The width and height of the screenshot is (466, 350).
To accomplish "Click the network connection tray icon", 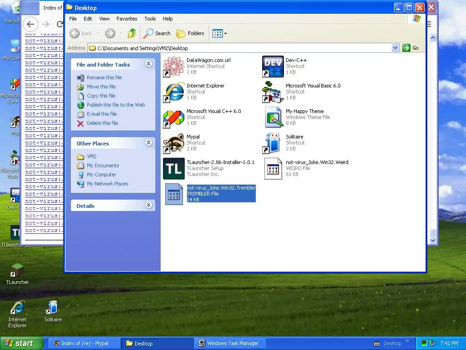I will coord(432,343).
